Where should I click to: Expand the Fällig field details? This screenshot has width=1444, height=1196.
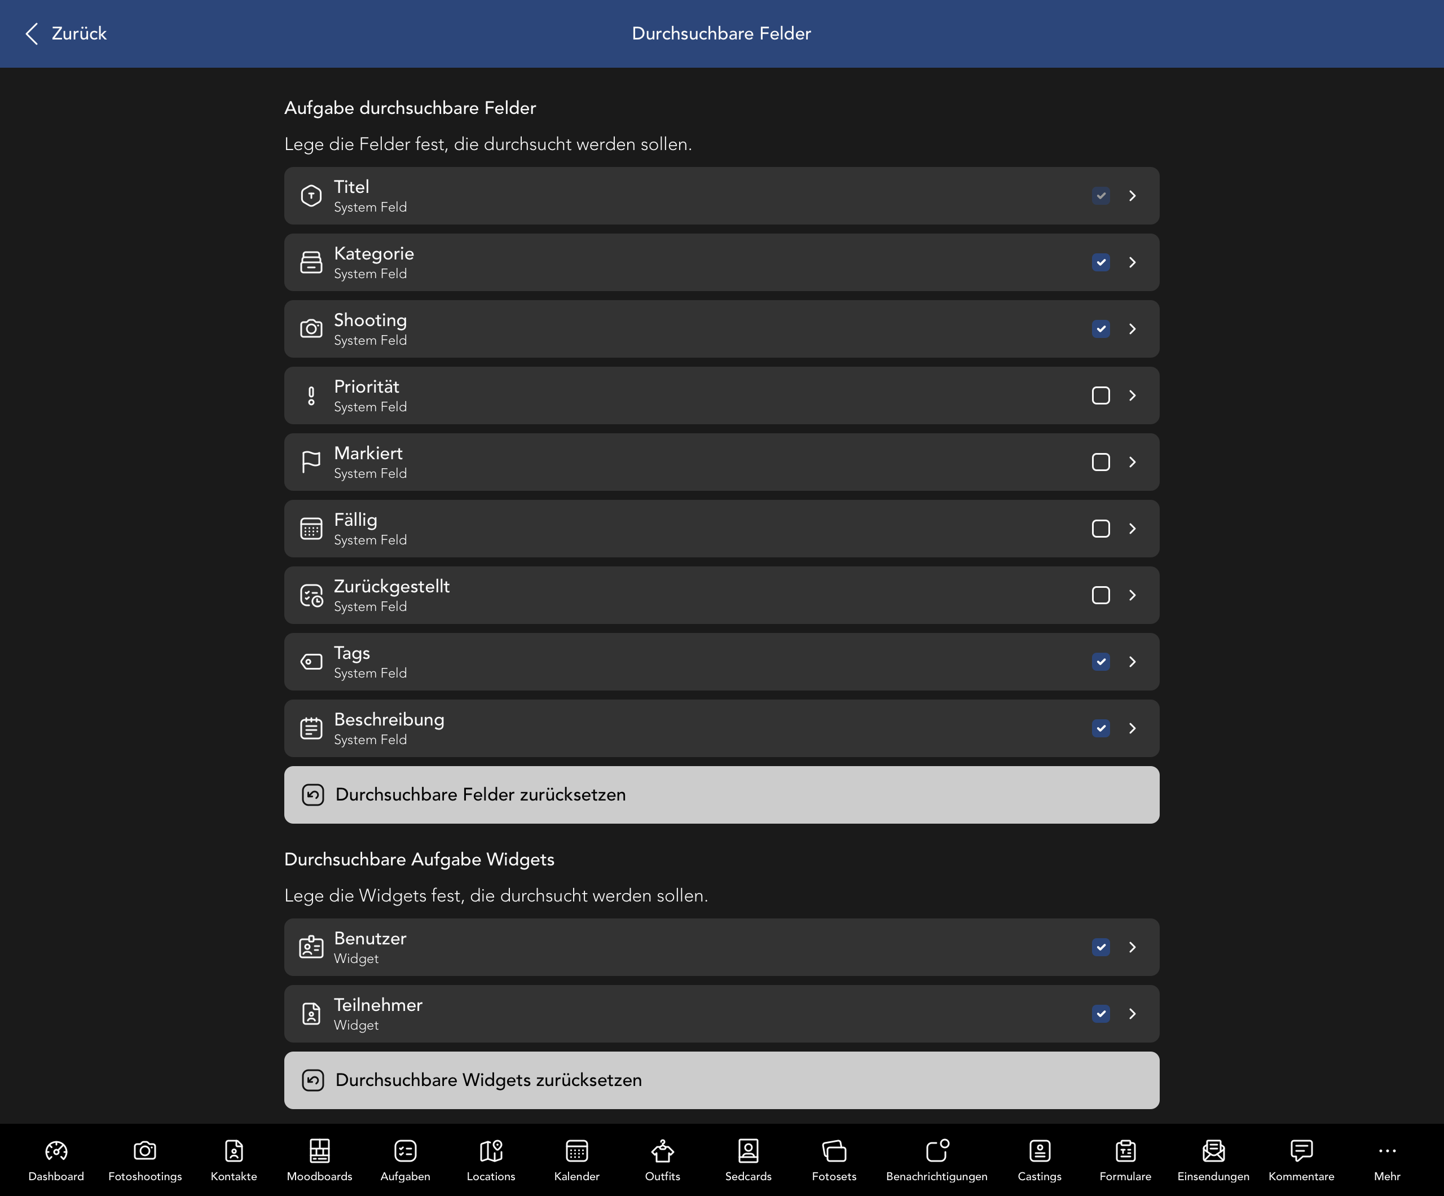(x=1133, y=528)
